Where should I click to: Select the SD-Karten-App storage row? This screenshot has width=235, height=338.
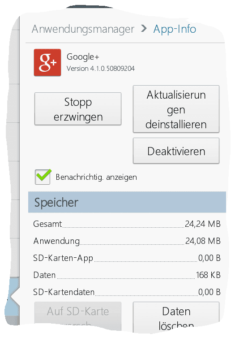(127, 258)
